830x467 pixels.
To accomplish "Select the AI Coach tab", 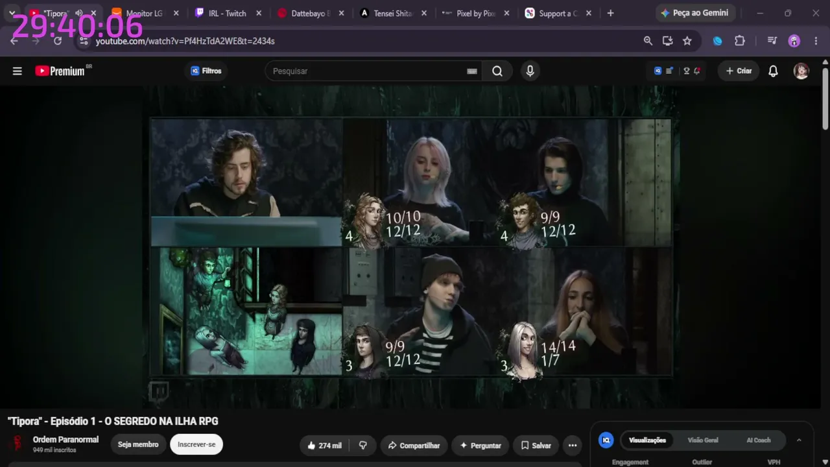I will pyautogui.click(x=759, y=440).
